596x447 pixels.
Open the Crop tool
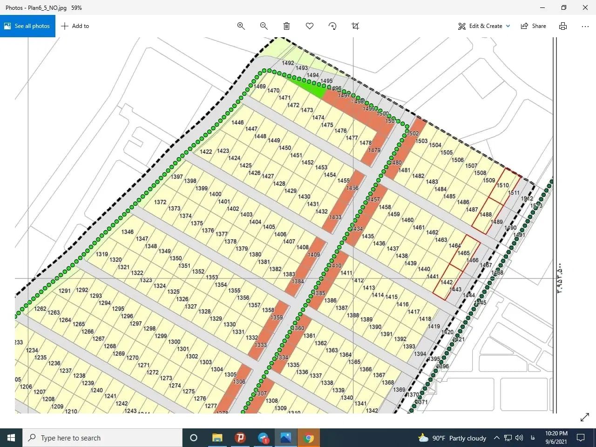tap(355, 26)
